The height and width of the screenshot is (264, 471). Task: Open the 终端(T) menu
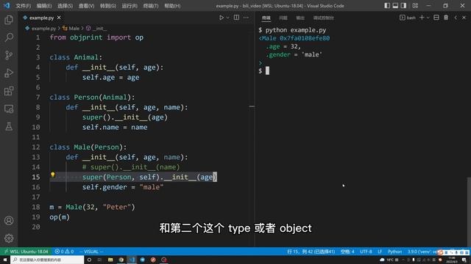coord(151,6)
